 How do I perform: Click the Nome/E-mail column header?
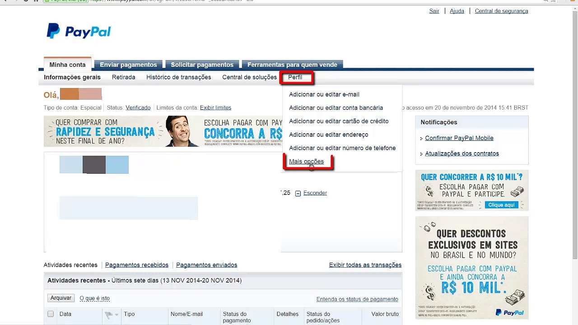click(187, 314)
